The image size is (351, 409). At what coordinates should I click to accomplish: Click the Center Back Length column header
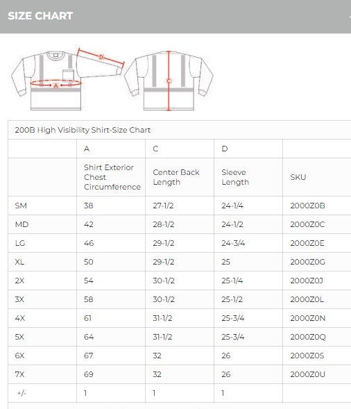(x=176, y=177)
